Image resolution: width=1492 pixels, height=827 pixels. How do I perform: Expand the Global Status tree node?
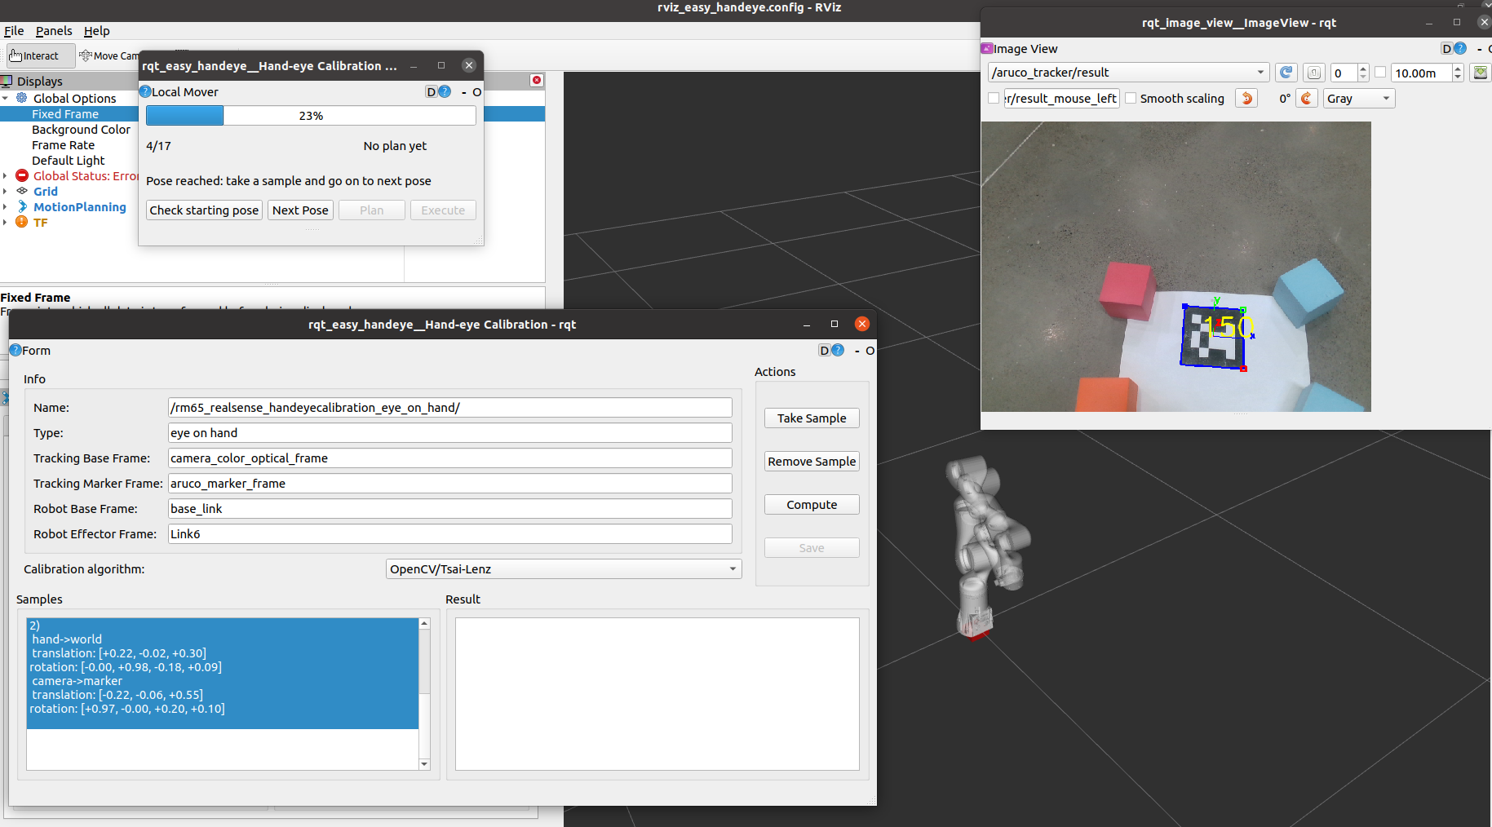tap(6, 176)
